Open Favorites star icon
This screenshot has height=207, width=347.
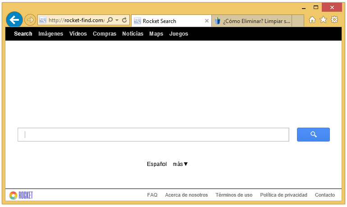click(x=323, y=20)
